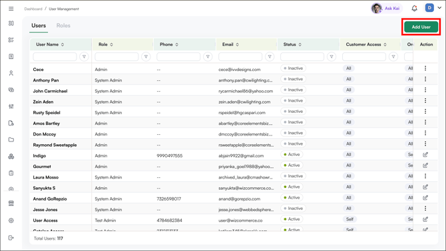Edit the Sanyukta S user
This screenshot has width=446, height=251.
(x=425, y=187)
